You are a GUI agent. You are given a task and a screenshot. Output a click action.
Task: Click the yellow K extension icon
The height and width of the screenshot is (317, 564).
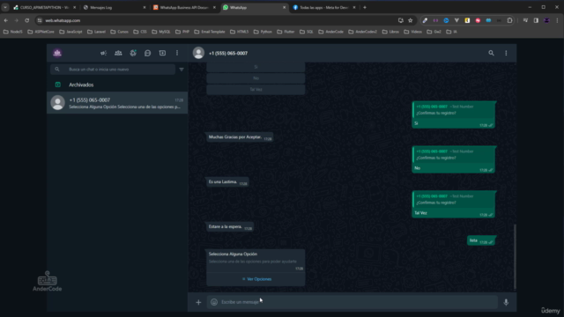[467, 20]
